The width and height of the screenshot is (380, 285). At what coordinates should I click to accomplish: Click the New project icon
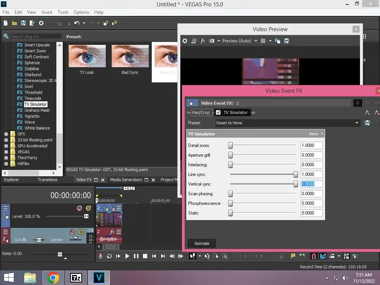[6, 23]
